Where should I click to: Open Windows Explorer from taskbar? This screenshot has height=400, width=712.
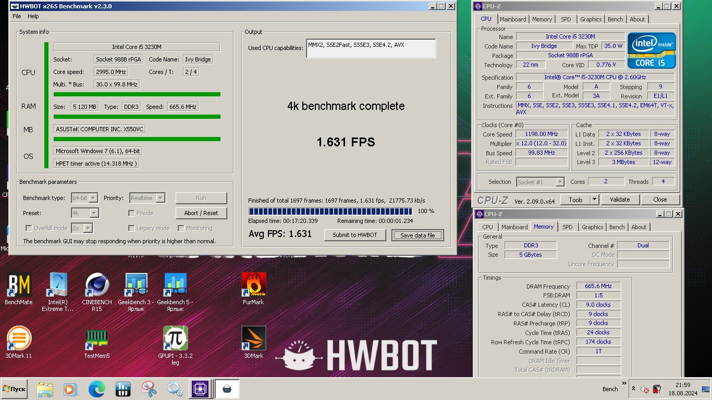pyautogui.click(x=45, y=389)
